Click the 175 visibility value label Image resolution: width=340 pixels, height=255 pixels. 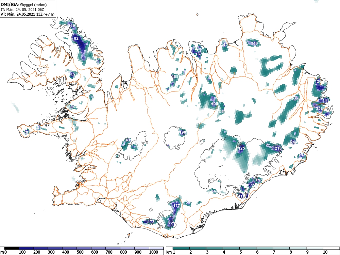251,185
